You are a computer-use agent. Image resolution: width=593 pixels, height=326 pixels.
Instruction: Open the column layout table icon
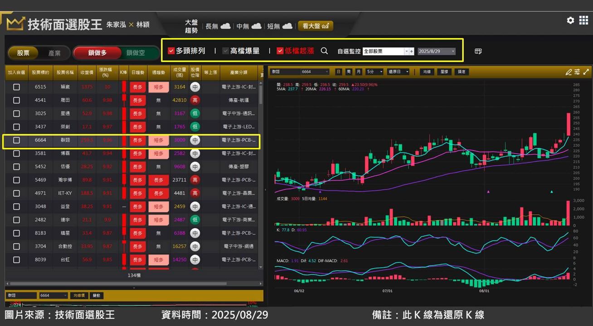point(478,51)
